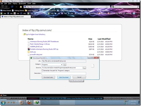Click the Start Download button
Image resolution: width=141 pixels, height=106 pixels.
[x=64, y=77]
